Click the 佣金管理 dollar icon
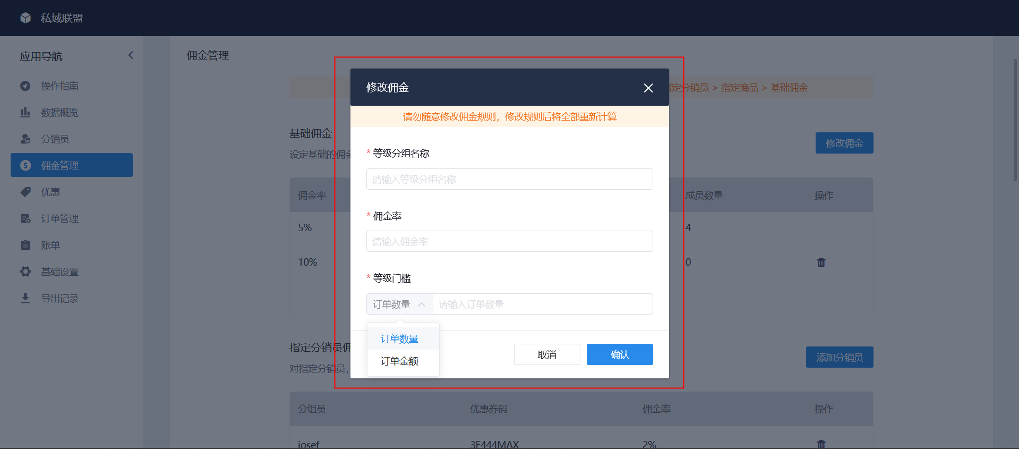Screen dimensions: 1019x449 (x=25, y=166)
